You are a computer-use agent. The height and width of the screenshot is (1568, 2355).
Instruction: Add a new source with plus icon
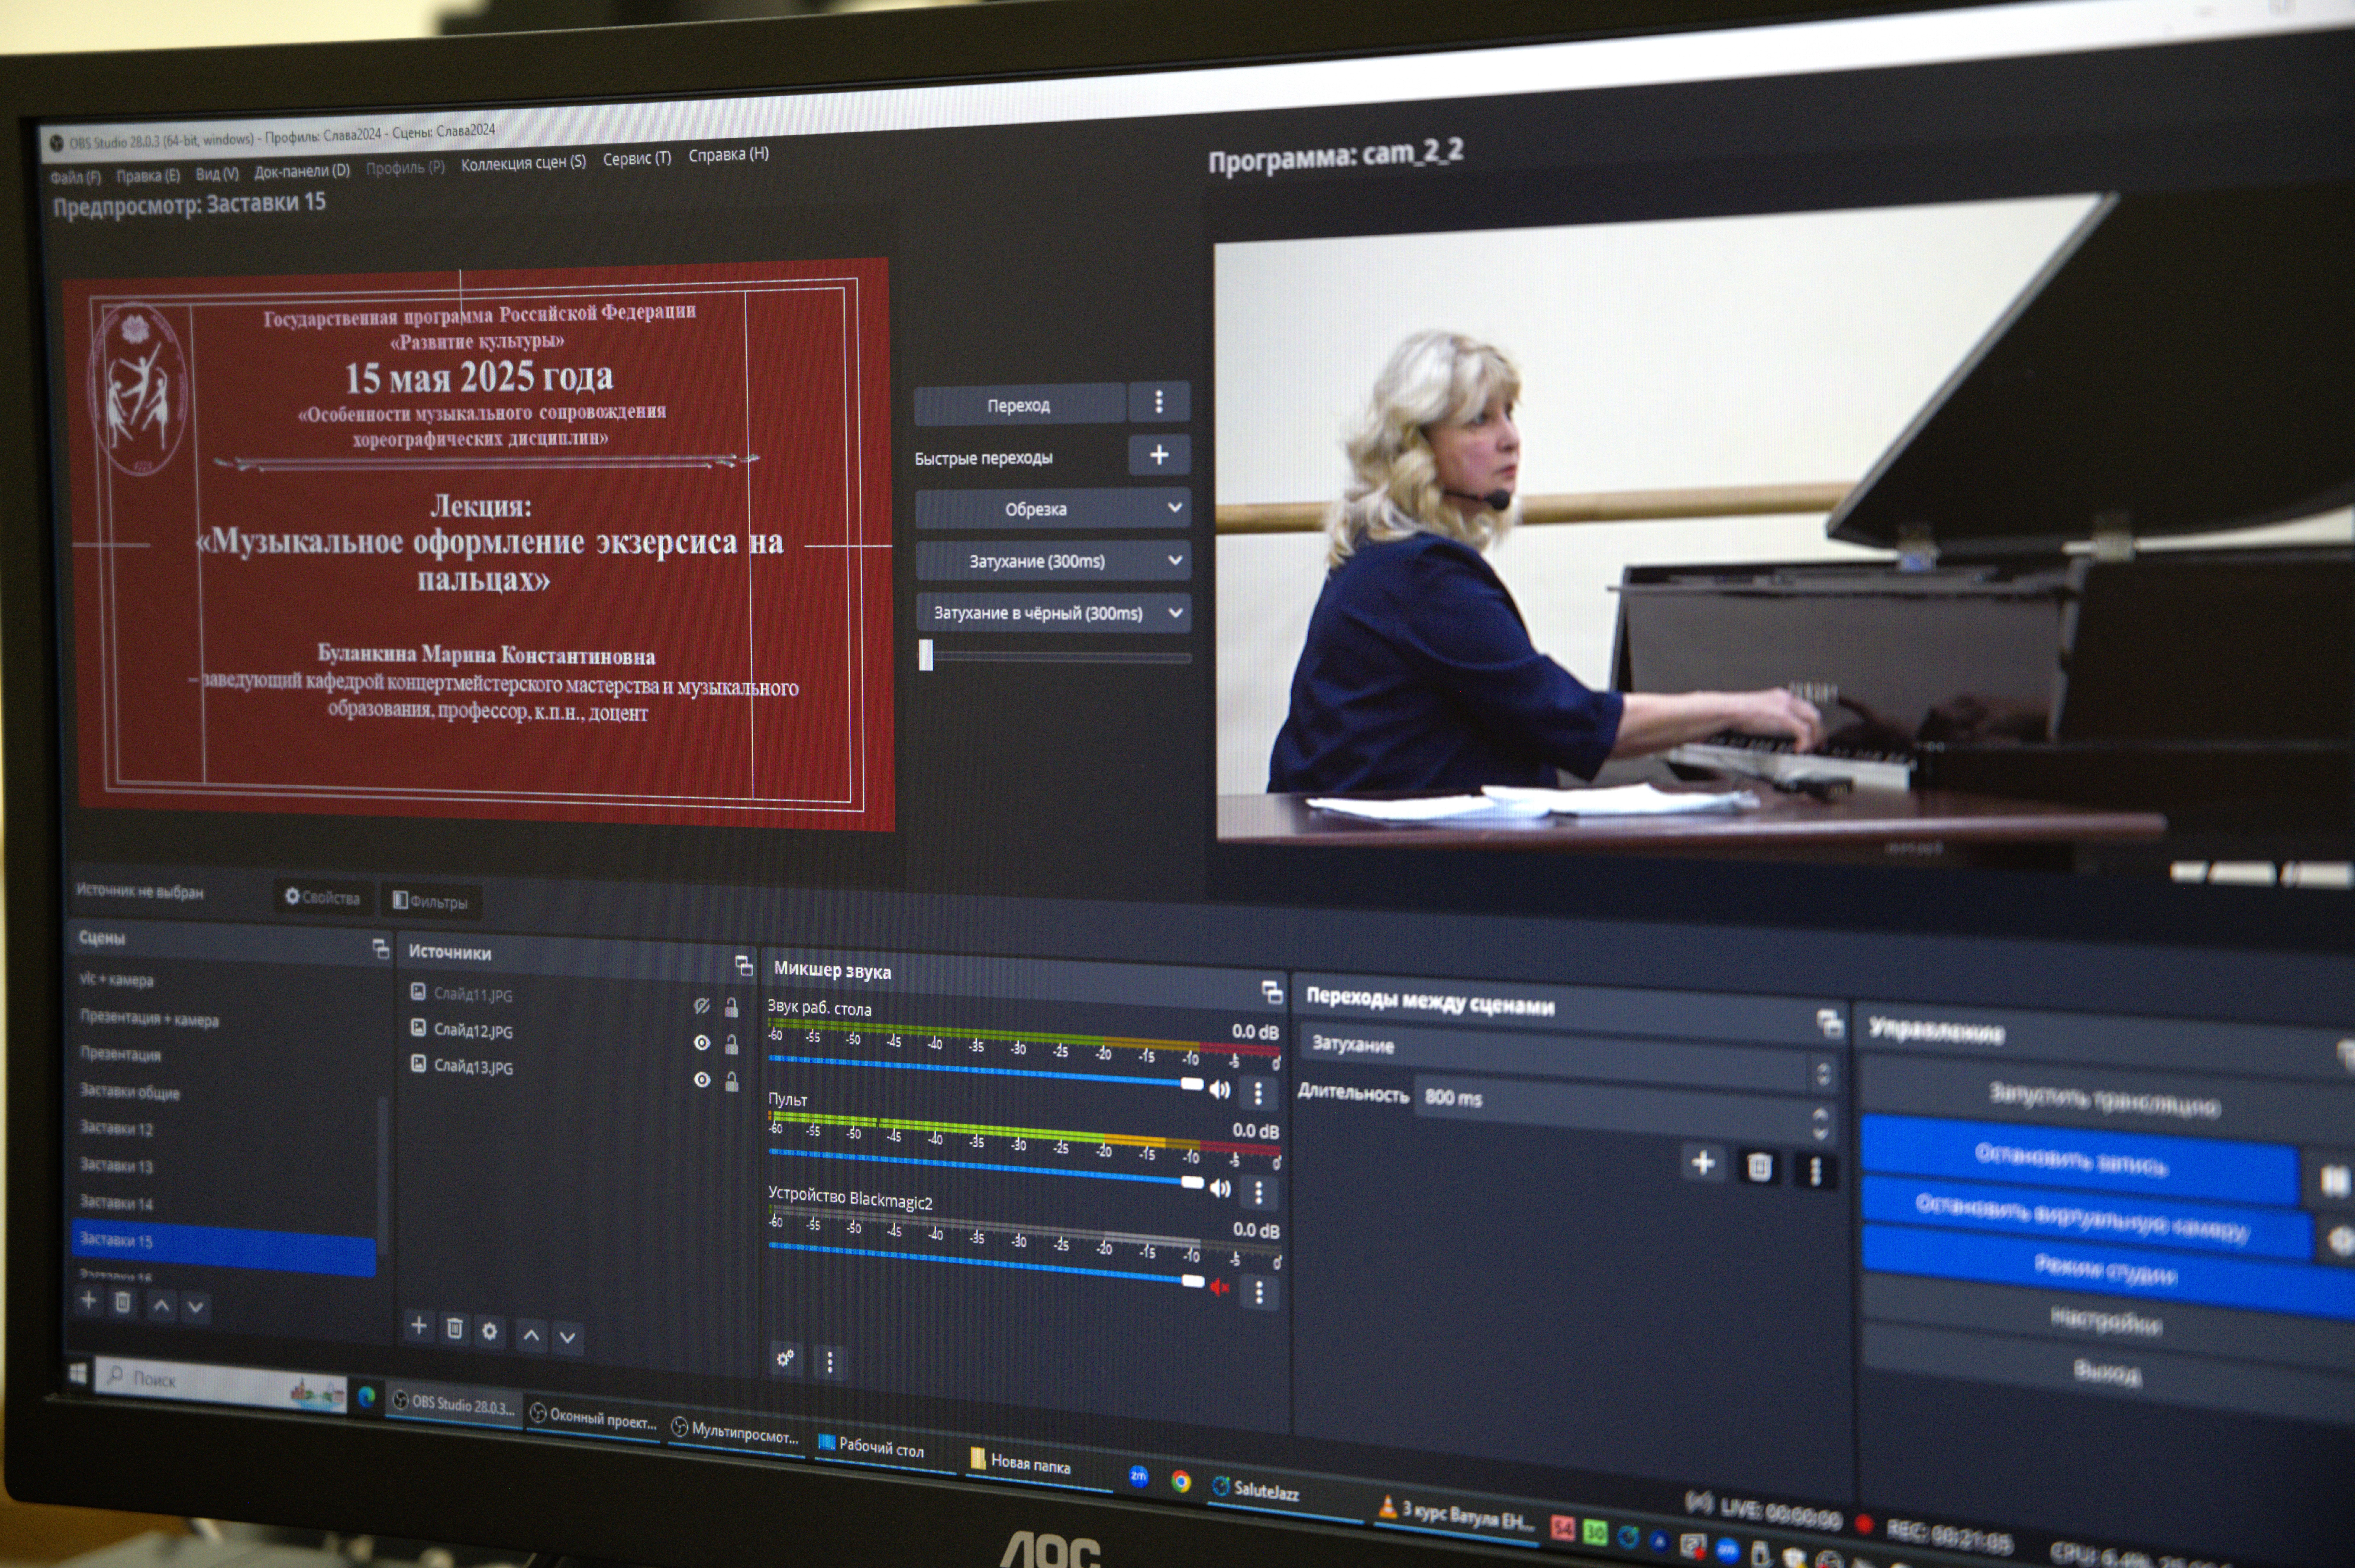[419, 1326]
